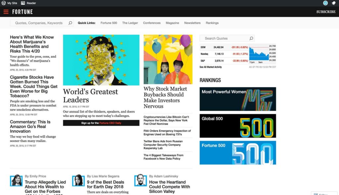Open the Rankings quick link
Screen dimensions: 339x195
pos(212,23)
